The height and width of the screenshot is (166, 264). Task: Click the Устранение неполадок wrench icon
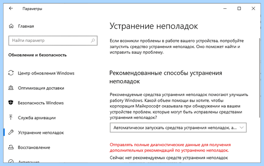[11, 132]
